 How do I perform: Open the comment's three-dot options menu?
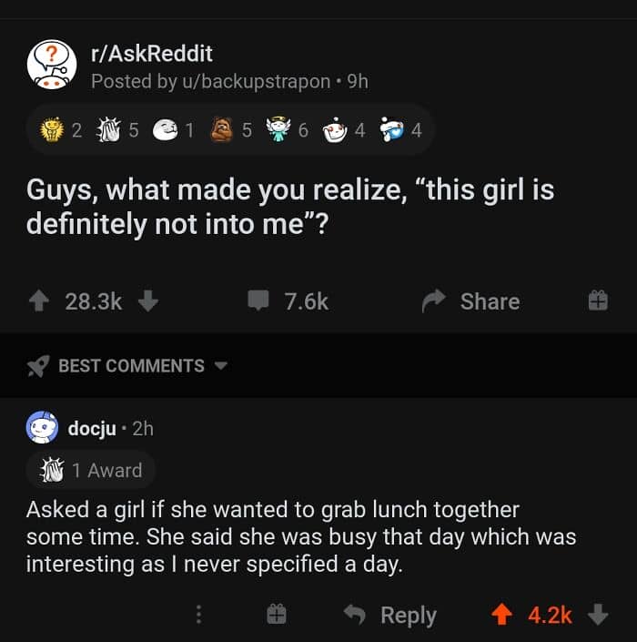click(x=198, y=616)
